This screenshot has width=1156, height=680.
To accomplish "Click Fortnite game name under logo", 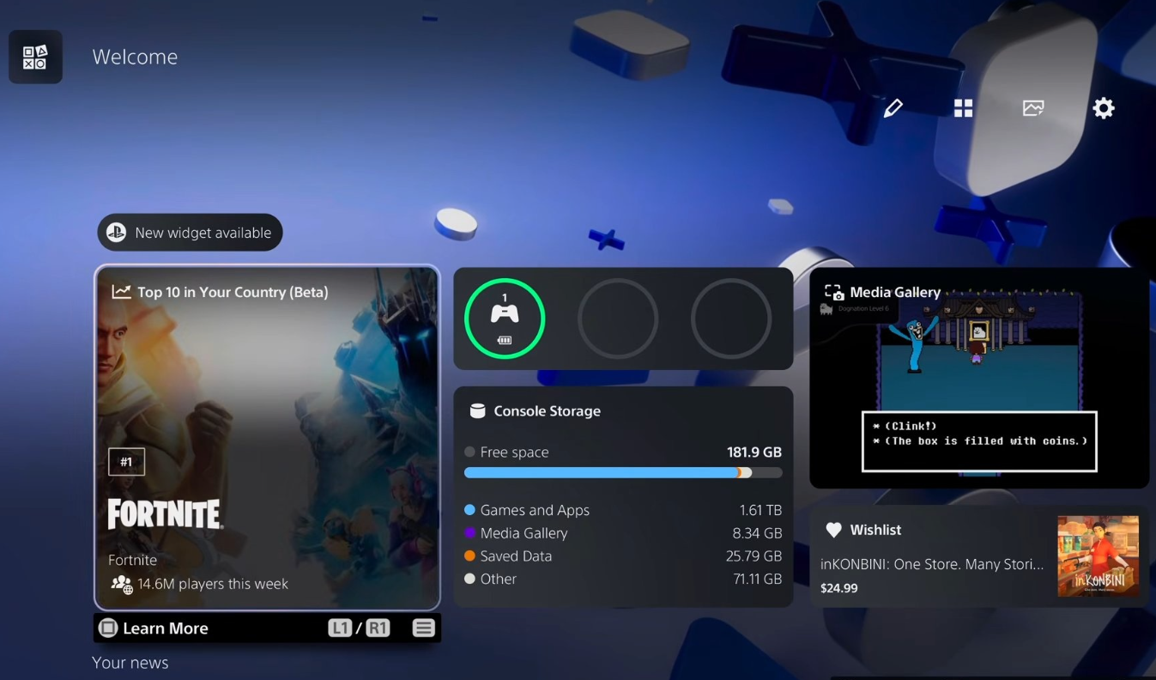I will click(132, 560).
